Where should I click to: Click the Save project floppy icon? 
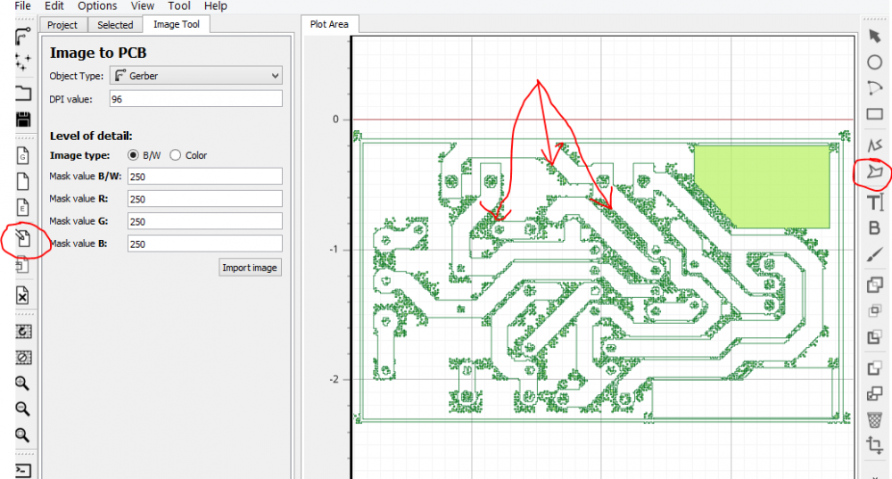coord(23,120)
